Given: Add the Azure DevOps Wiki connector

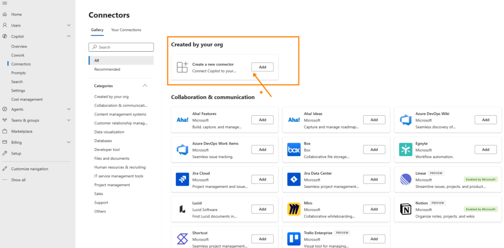Looking at the screenshot, I should pyautogui.click(x=486, y=120).
